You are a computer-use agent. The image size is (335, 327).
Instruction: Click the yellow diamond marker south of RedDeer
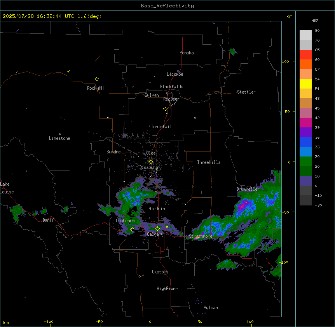166,109
